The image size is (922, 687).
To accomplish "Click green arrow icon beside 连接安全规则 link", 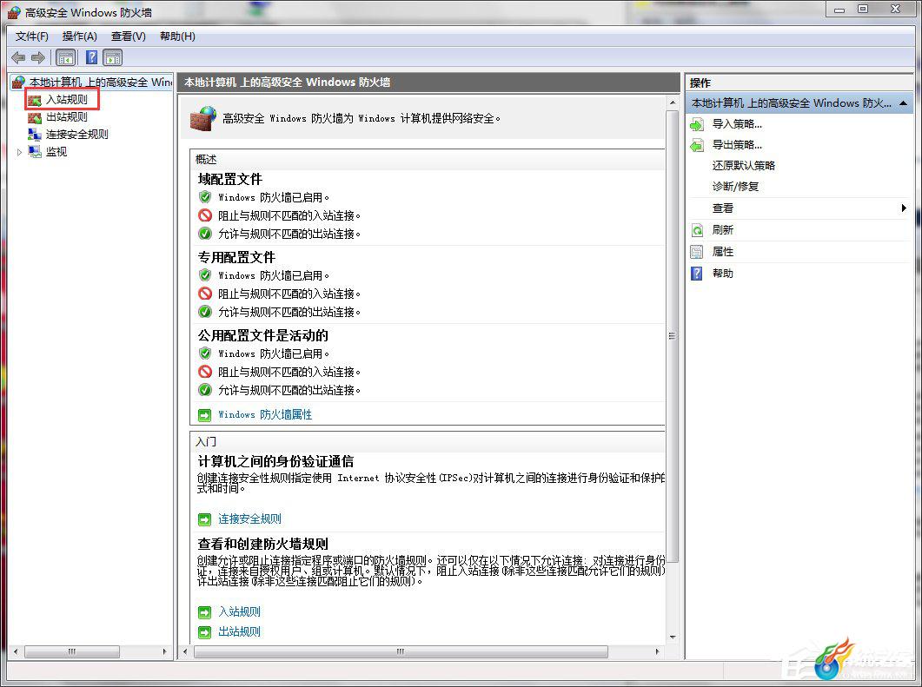I will [204, 519].
